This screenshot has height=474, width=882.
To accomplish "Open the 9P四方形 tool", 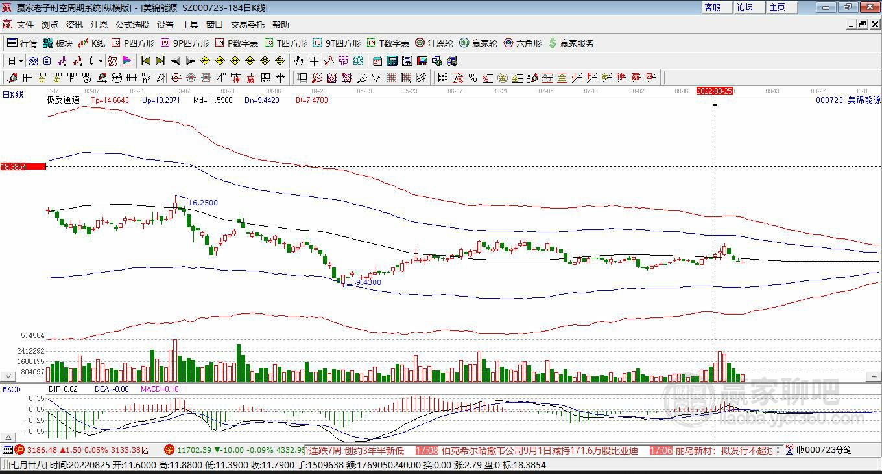I will point(185,43).
